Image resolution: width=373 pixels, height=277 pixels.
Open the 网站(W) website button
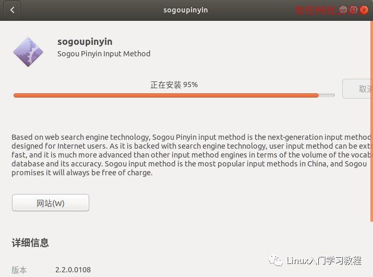tap(51, 203)
